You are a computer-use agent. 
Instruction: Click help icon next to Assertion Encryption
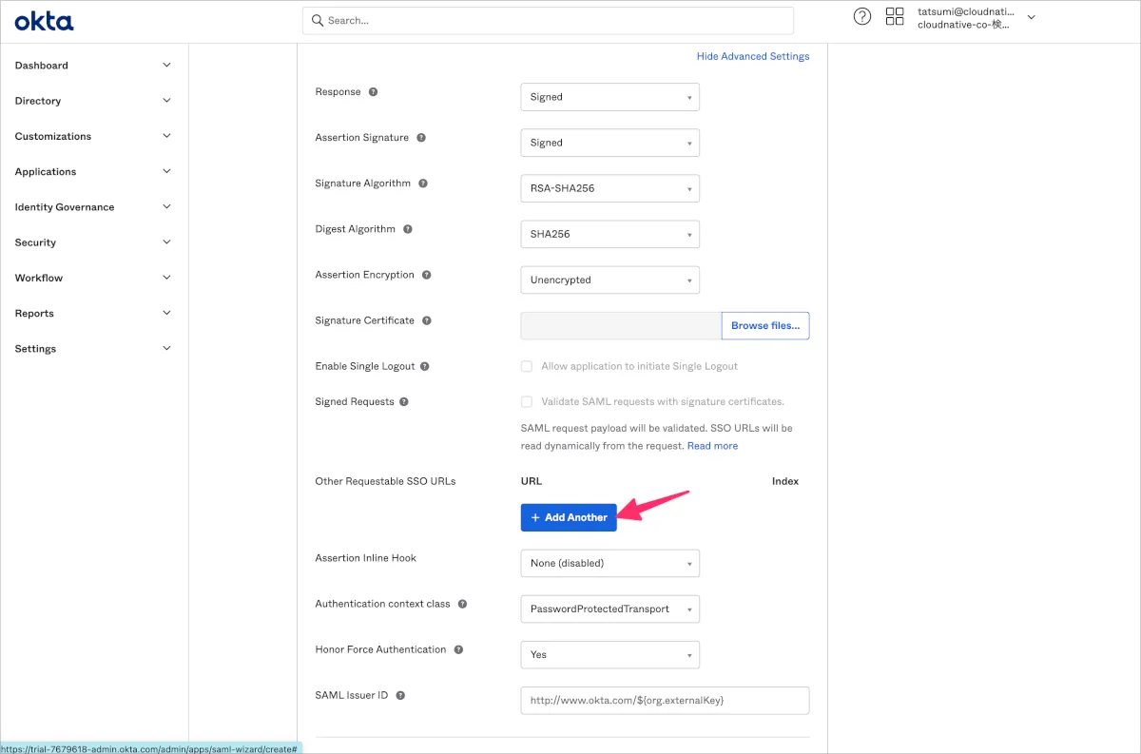[x=427, y=275]
